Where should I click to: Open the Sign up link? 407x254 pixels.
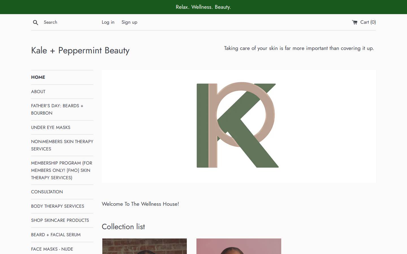(x=129, y=22)
